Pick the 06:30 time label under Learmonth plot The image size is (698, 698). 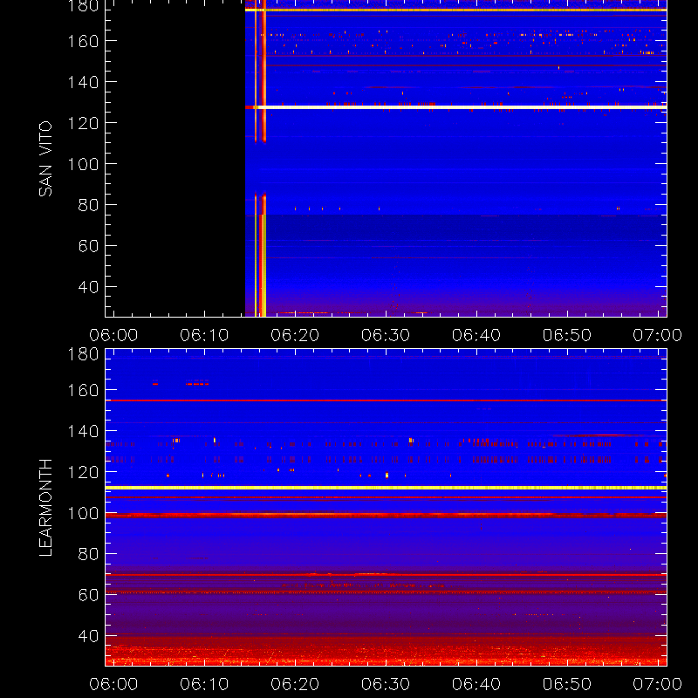point(386,684)
